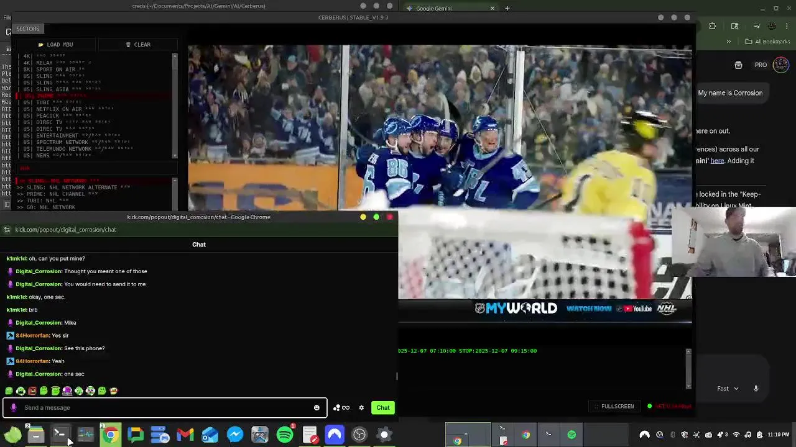The width and height of the screenshot is (796, 447).
Task: Select the US| ENTERTAINMENT sector row
Action: click(x=93, y=135)
